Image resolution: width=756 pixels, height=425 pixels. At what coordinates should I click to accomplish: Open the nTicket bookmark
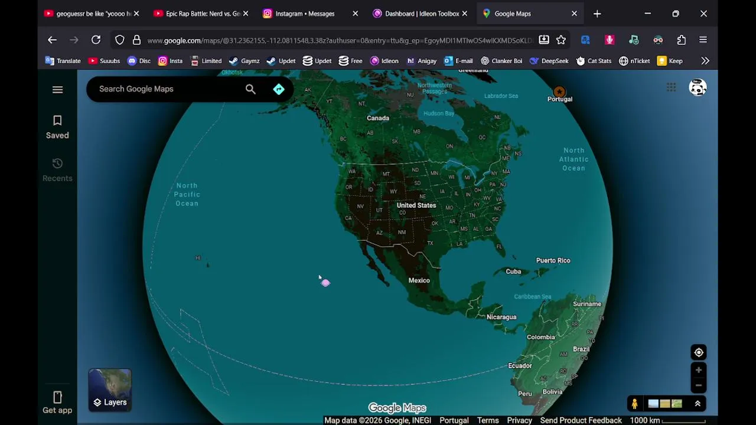pos(634,61)
